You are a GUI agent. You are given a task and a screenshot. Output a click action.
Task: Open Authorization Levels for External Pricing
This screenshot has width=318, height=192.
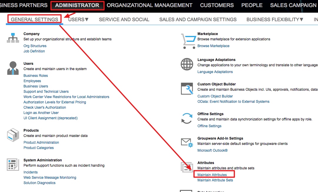[x=55, y=102]
